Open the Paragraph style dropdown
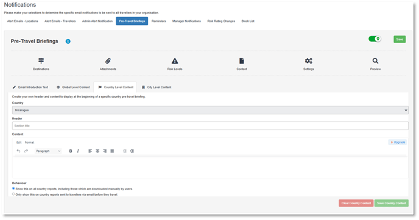 (48, 151)
